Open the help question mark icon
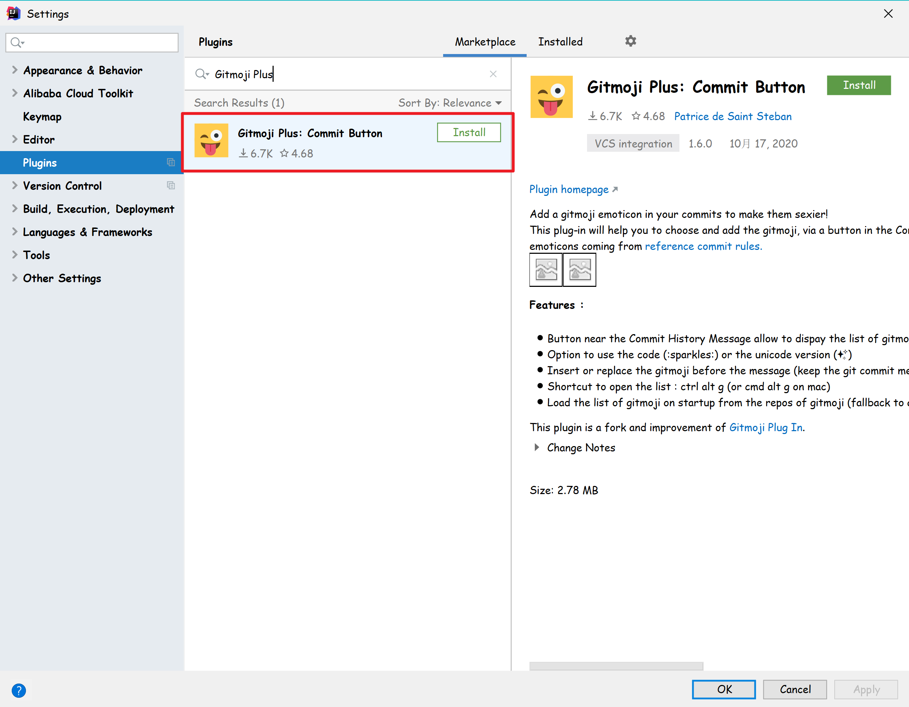Image resolution: width=909 pixels, height=707 pixels. tap(19, 690)
